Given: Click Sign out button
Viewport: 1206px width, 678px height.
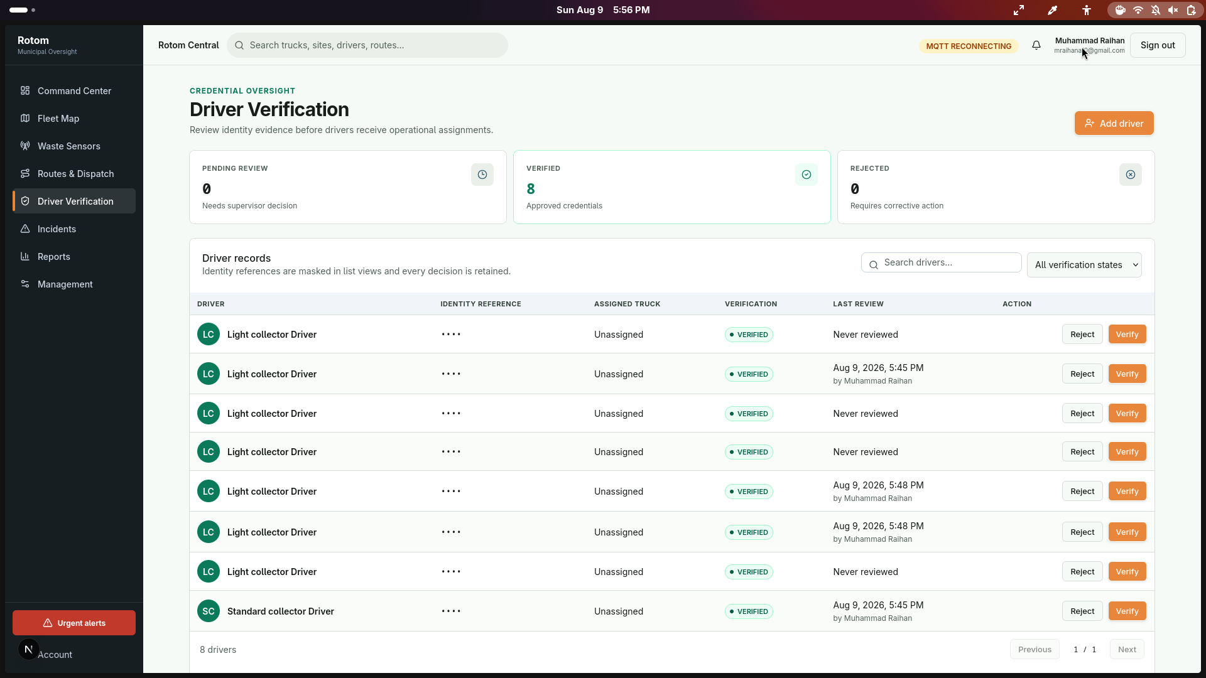Looking at the screenshot, I should tap(1158, 45).
